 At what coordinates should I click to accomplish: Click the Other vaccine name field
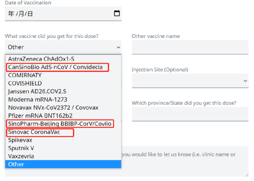pyautogui.click(x=190, y=47)
